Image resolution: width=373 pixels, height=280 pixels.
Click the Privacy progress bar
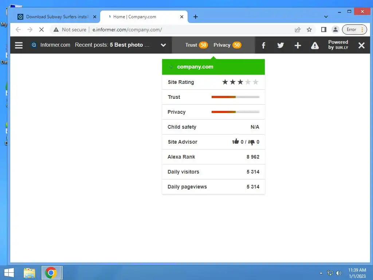coord(235,112)
